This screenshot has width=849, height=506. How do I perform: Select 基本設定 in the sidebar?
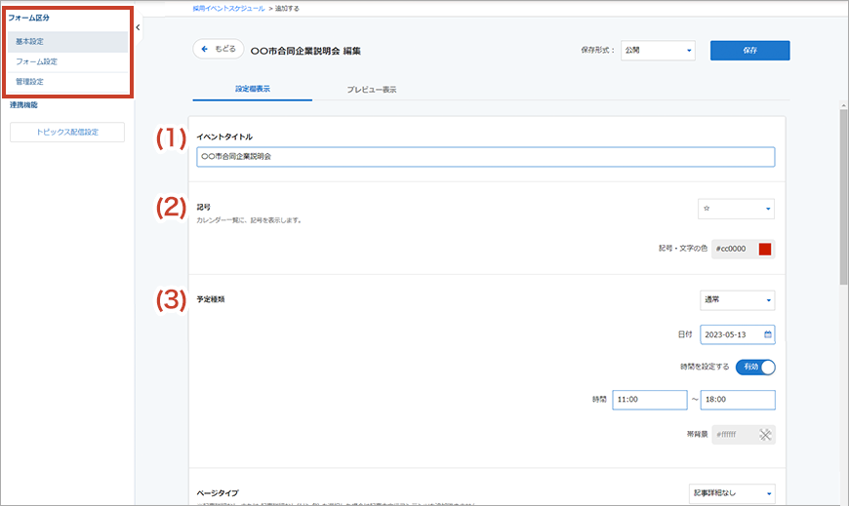[x=67, y=42]
